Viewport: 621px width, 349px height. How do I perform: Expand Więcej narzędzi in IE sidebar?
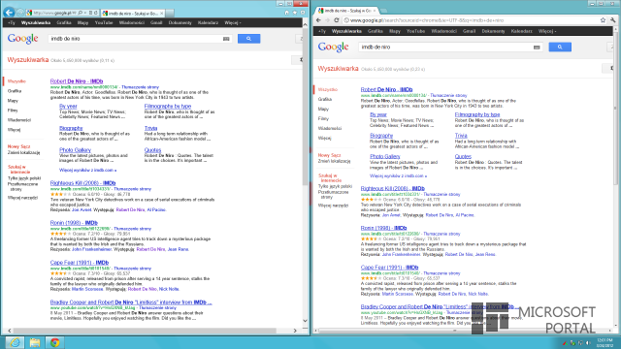click(22, 198)
